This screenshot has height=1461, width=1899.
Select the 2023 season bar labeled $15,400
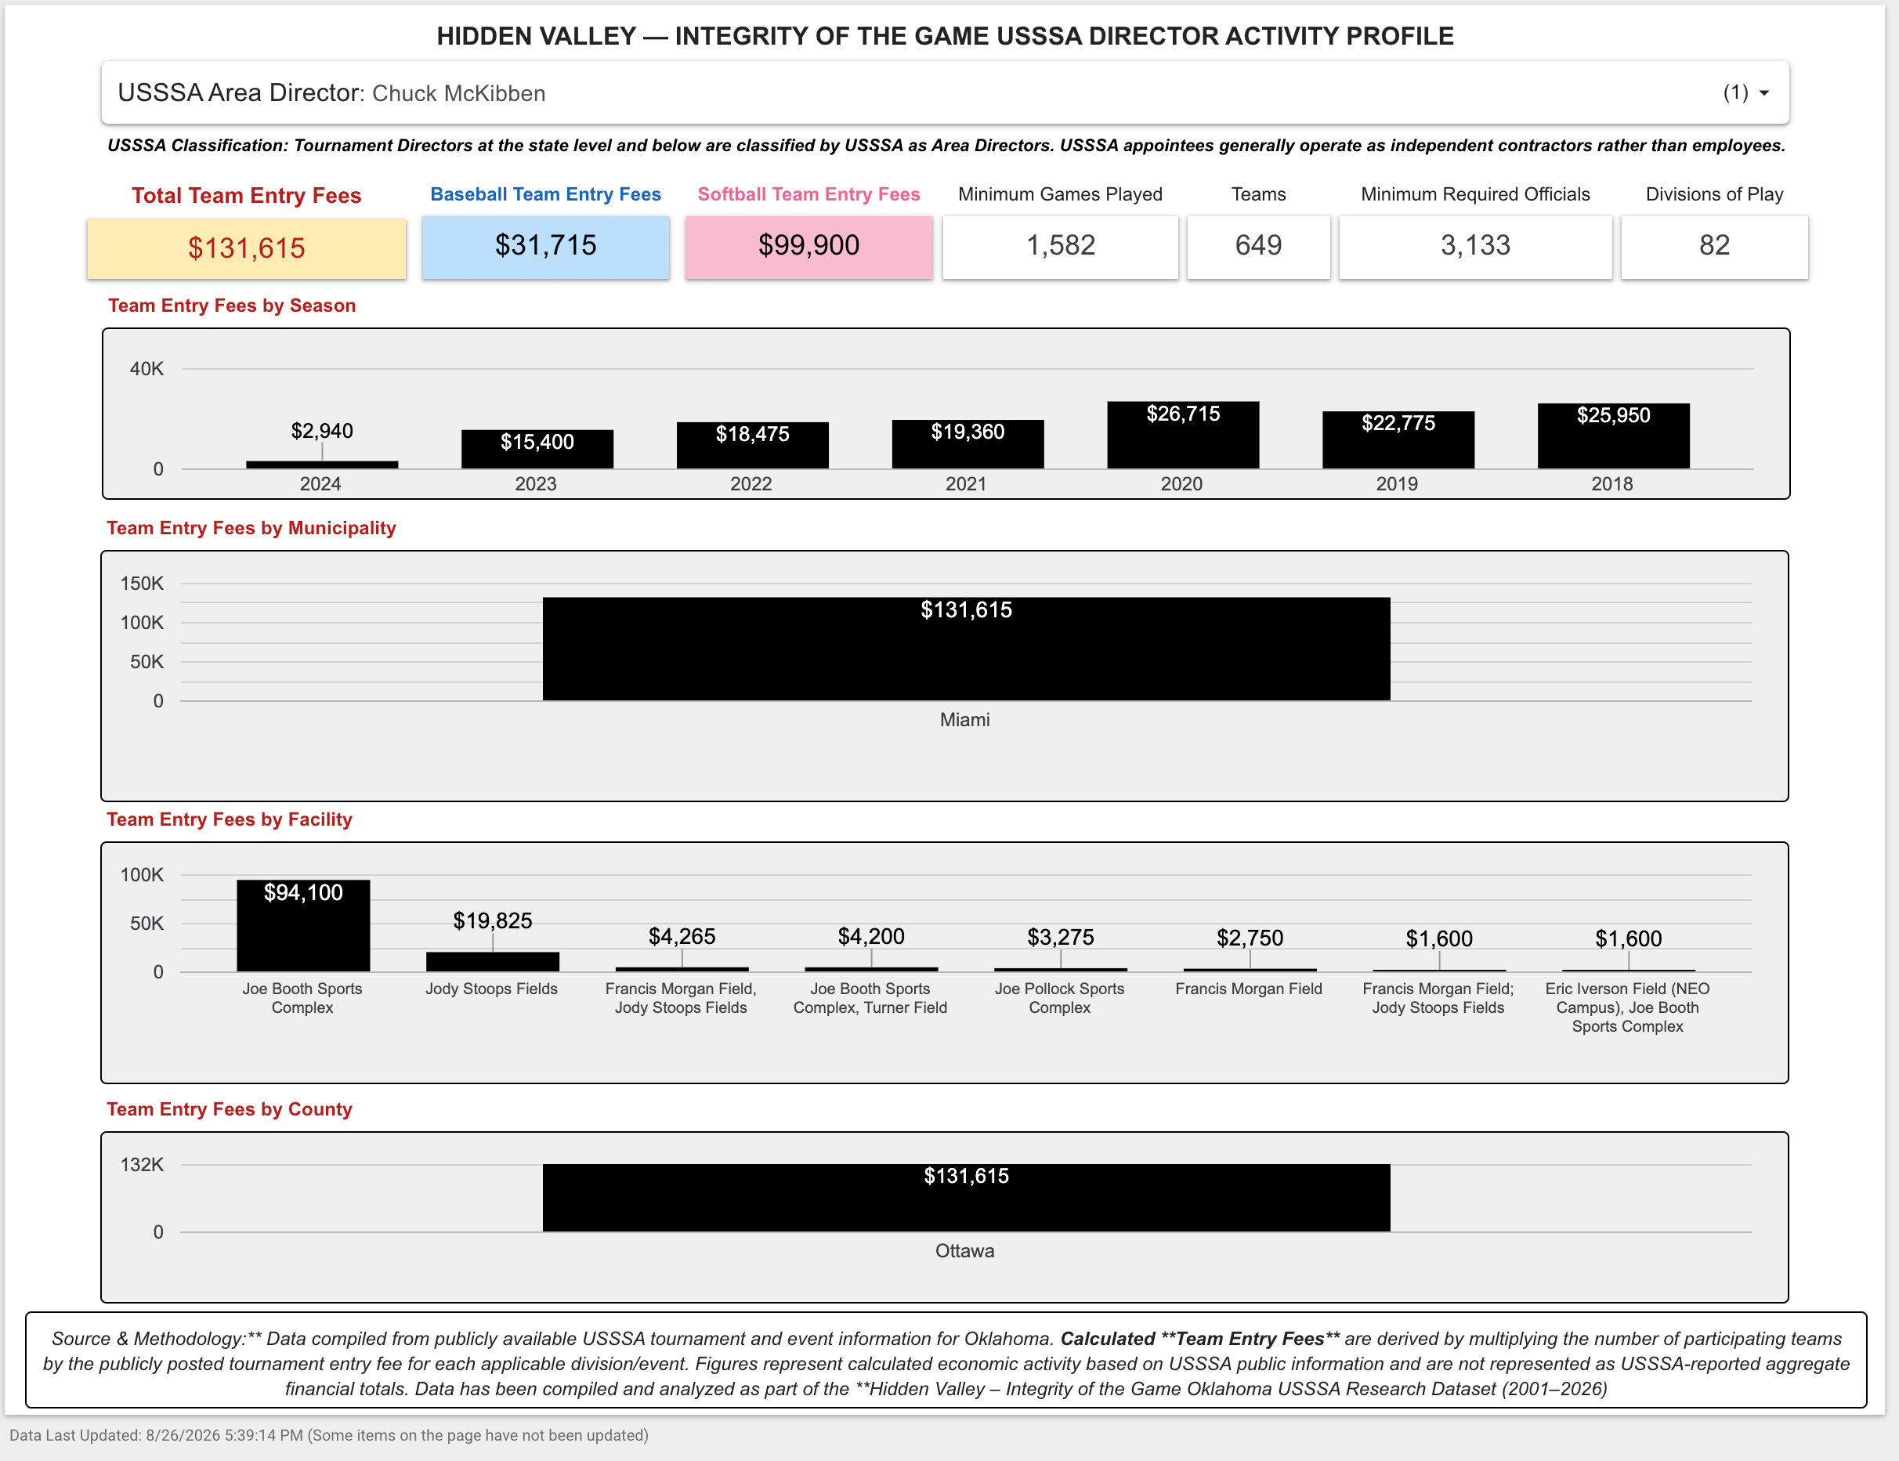537,449
